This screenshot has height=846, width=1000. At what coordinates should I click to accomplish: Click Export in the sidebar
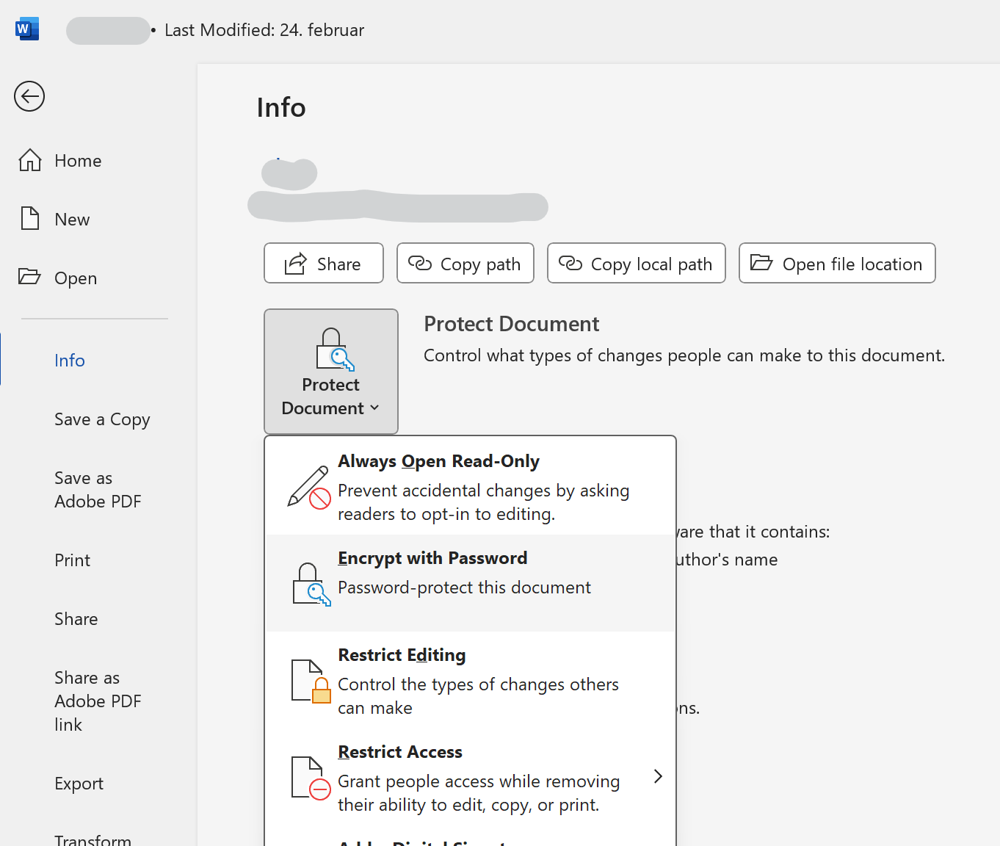(79, 783)
